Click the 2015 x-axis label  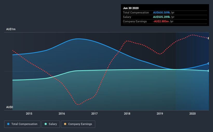(x=29, y=114)
